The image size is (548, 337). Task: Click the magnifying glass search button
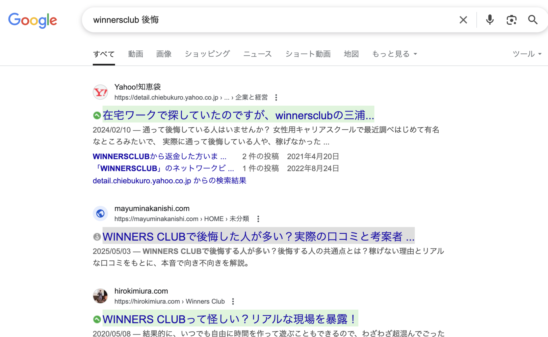pos(533,20)
